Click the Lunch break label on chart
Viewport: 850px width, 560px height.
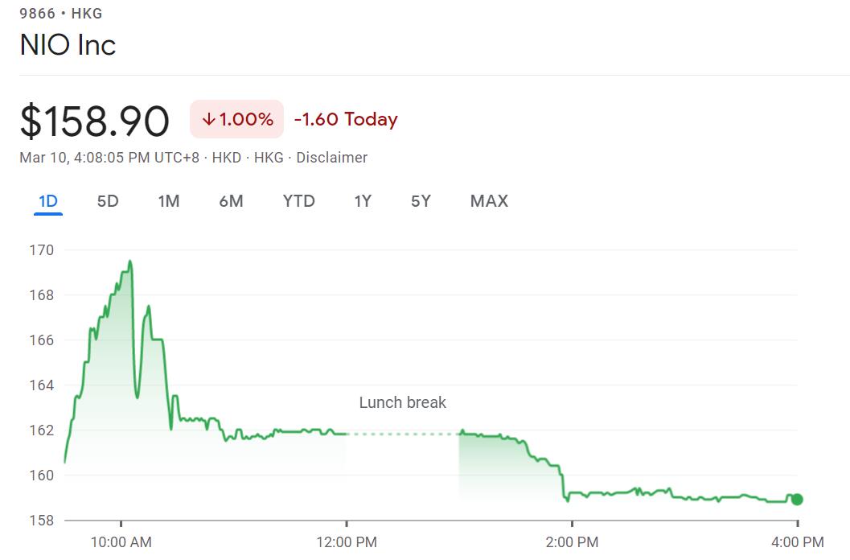[402, 402]
